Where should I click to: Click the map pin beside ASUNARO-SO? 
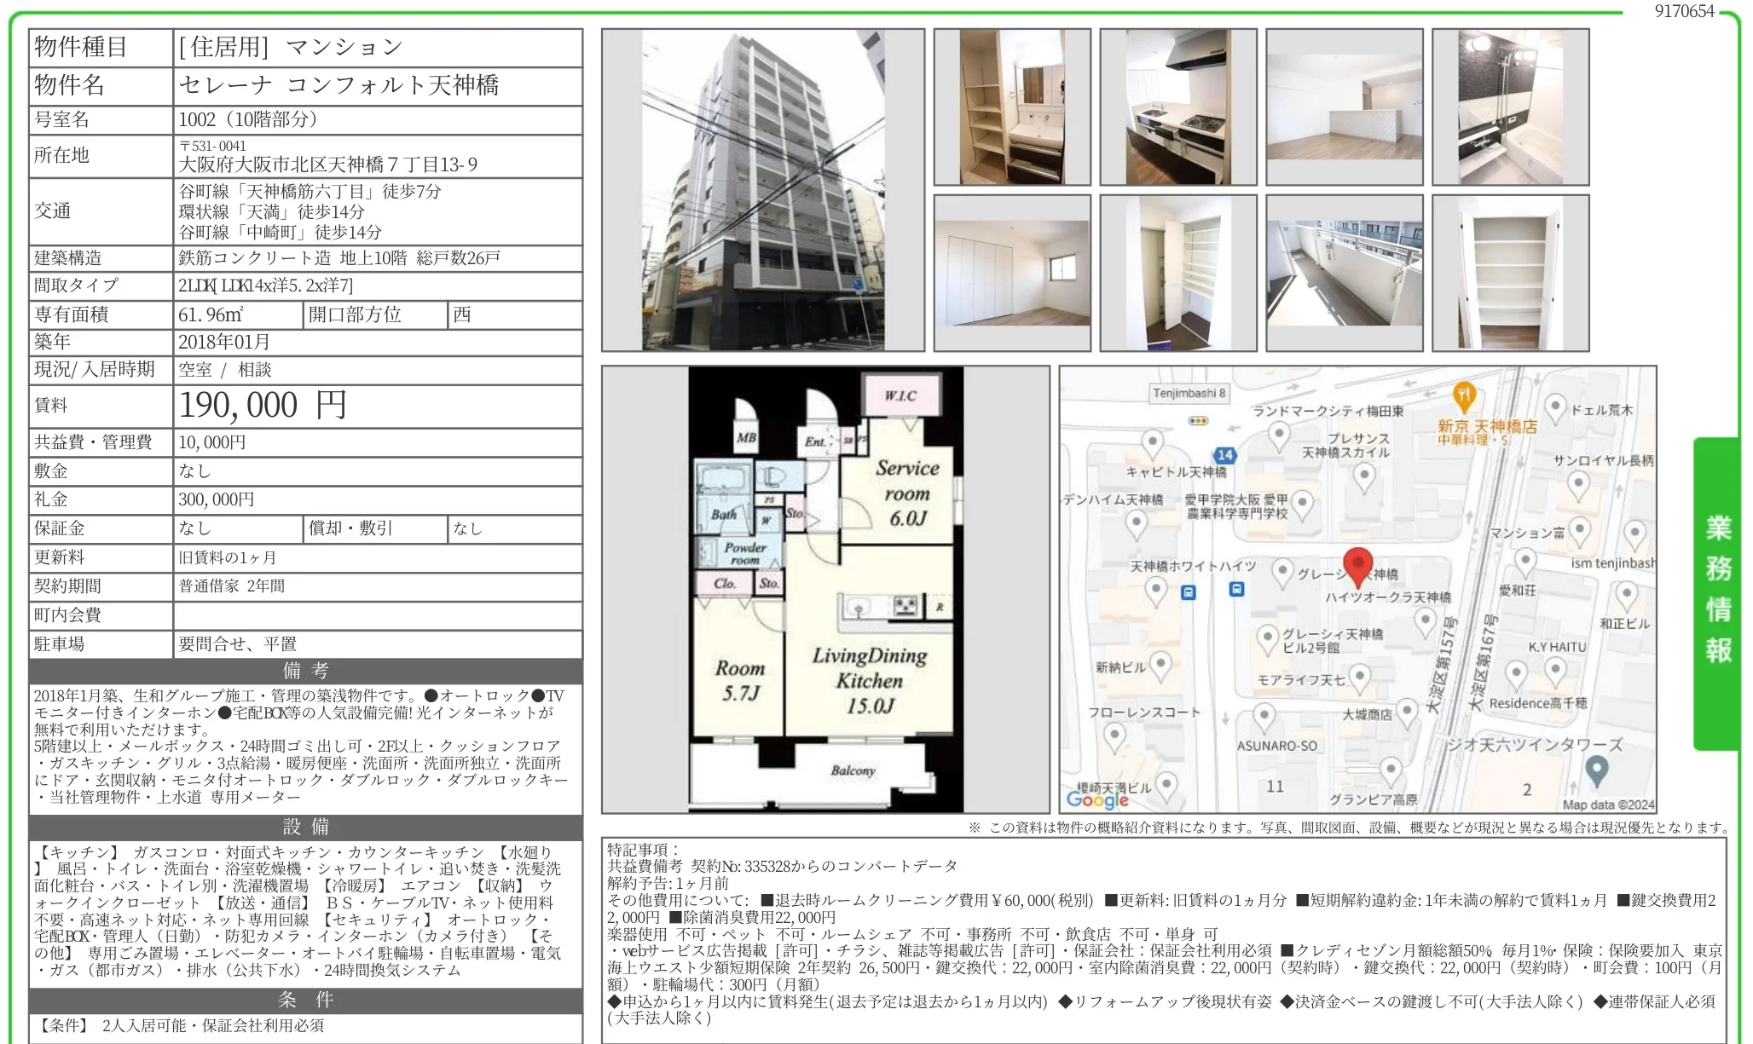1264,716
